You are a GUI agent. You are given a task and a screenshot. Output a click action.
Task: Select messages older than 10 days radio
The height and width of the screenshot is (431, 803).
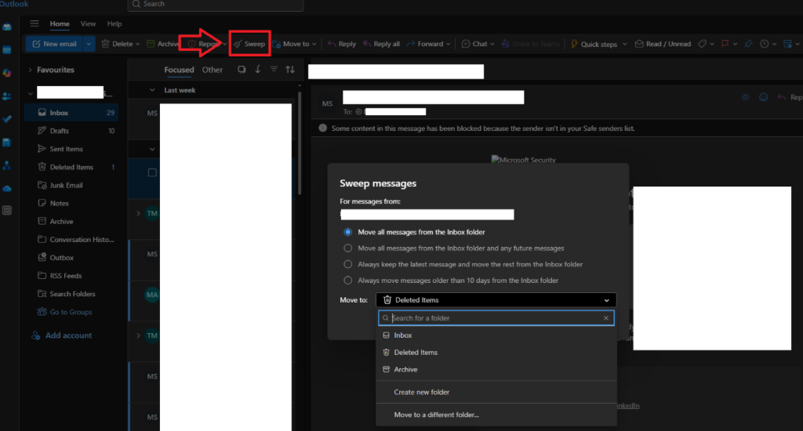347,281
